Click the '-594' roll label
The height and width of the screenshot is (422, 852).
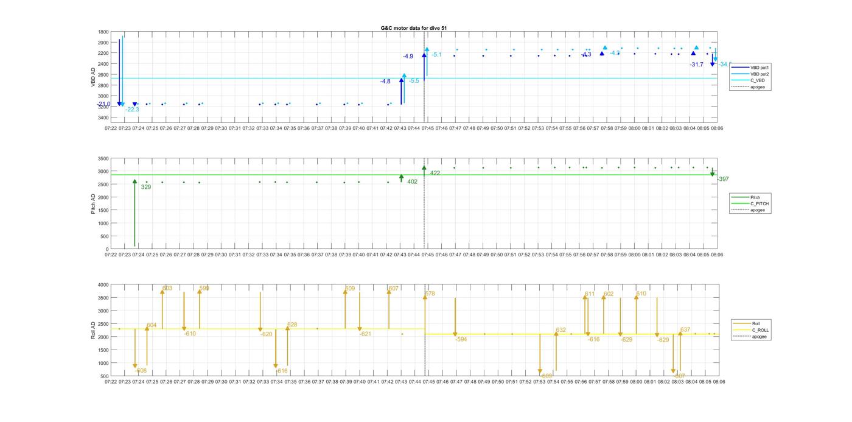(x=461, y=339)
